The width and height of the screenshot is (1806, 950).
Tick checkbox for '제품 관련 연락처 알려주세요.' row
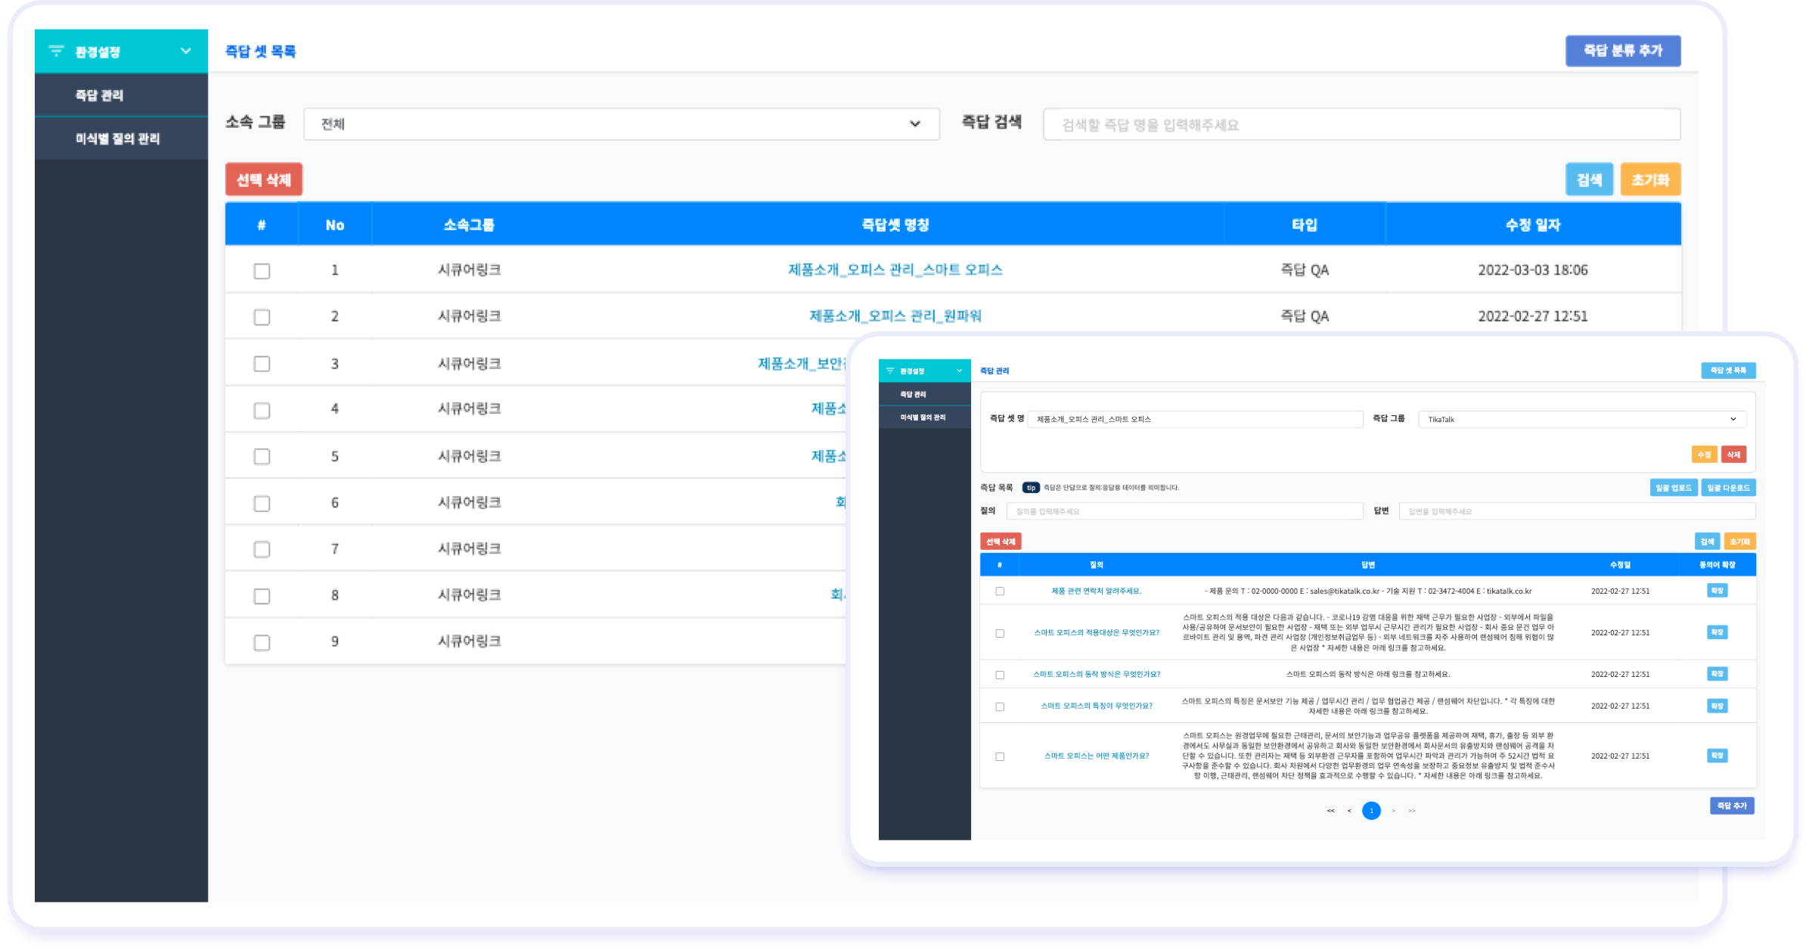coord(1000,591)
